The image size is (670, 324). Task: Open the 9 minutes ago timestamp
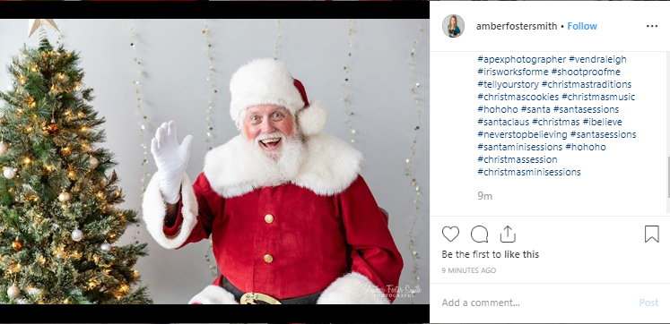pyautogui.click(x=469, y=270)
